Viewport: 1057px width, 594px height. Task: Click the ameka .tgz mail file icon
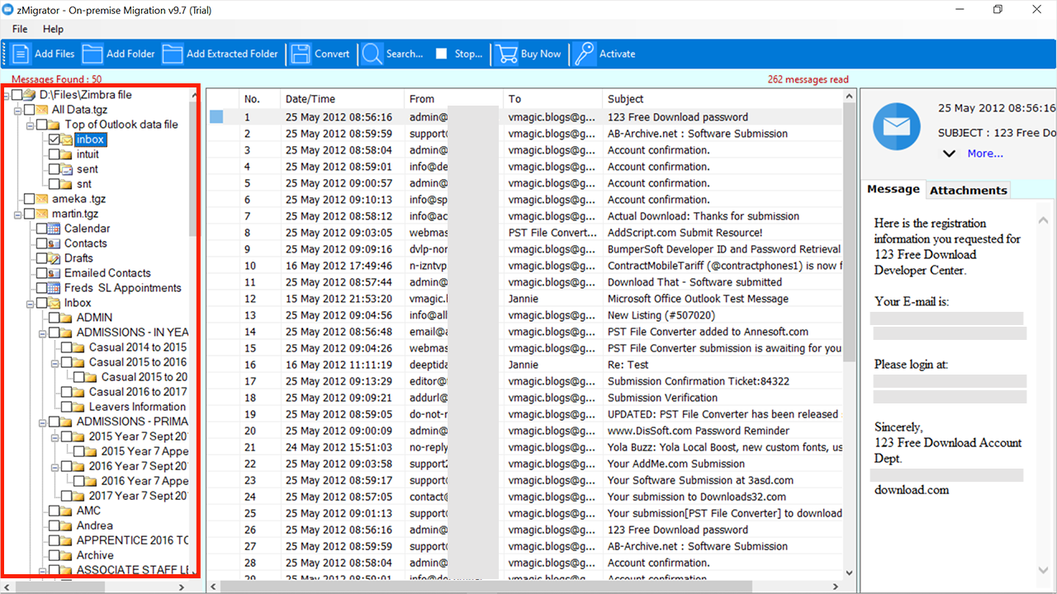pyautogui.click(x=43, y=199)
